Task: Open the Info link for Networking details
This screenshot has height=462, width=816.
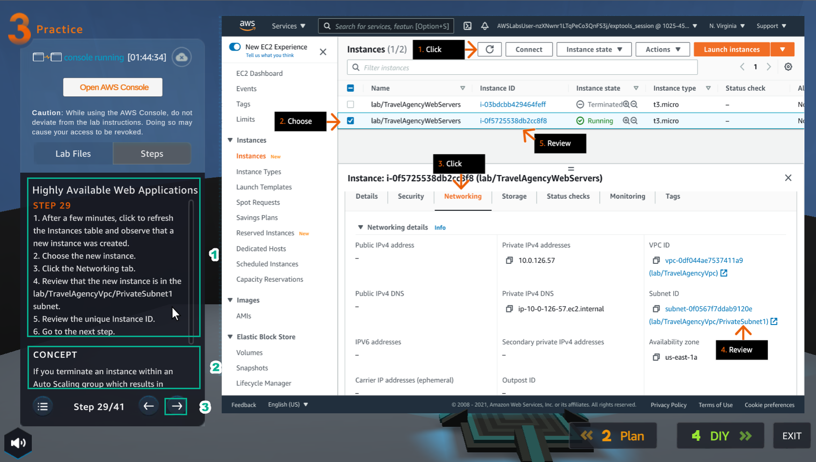Action: (440, 228)
